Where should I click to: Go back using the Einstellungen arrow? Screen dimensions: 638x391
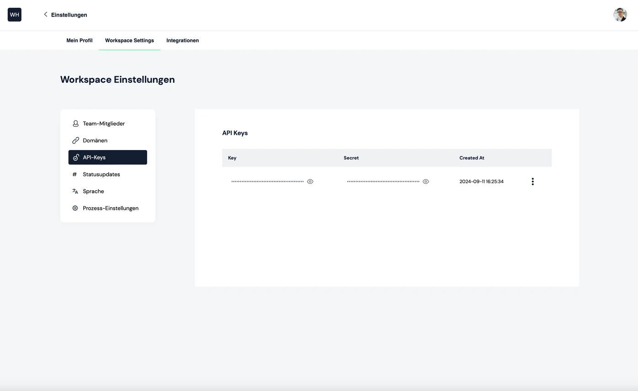45,15
